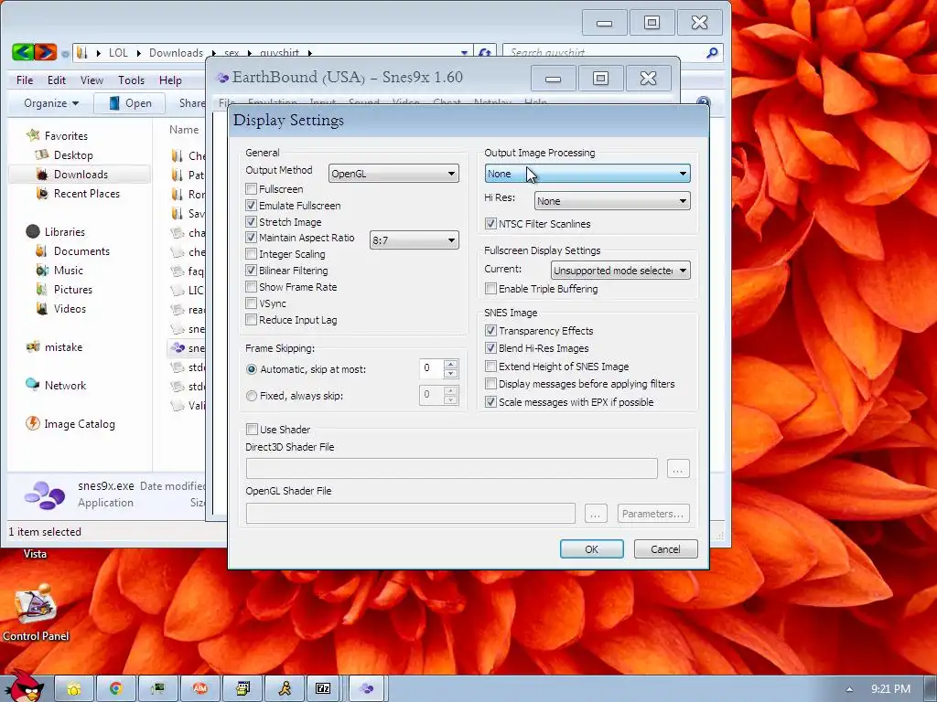937x702 pixels.
Task: Select Automatic frame skipping radio
Action: click(x=252, y=369)
